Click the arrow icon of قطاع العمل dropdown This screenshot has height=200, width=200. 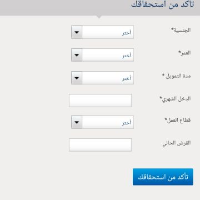[x=77, y=122]
